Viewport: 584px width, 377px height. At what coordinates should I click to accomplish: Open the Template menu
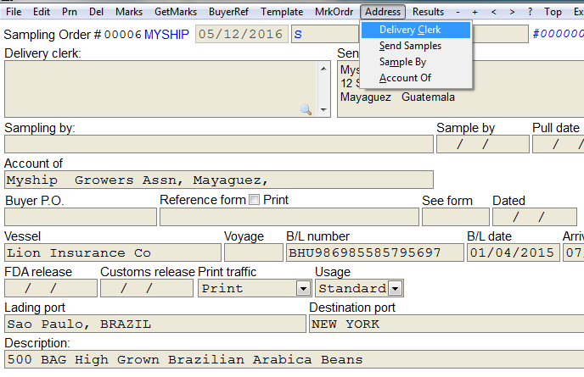[282, 12]
